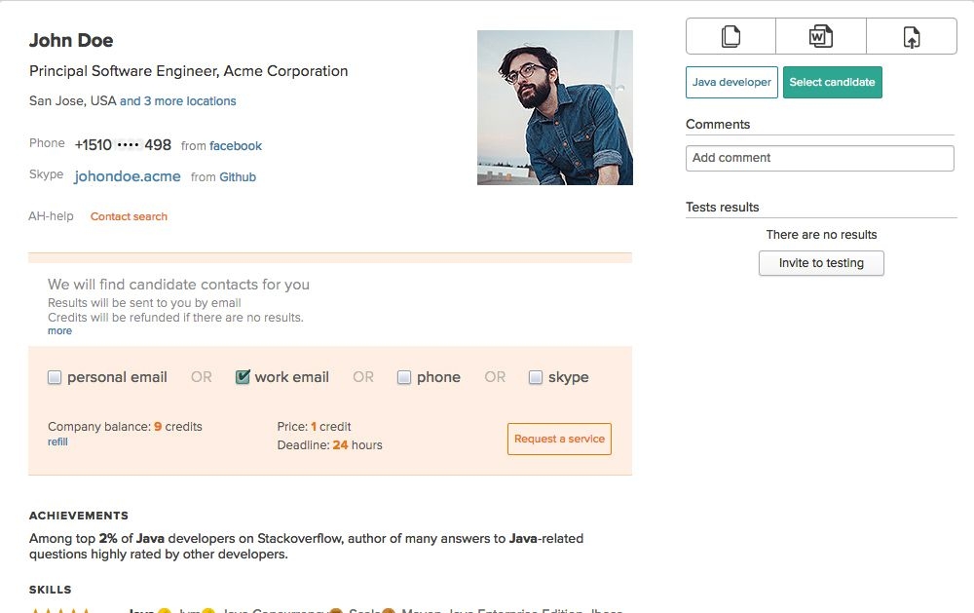Export profile to Word document icon
Screen dimensions: 974x613
pyautogui.click(x=820, y=37)
